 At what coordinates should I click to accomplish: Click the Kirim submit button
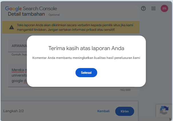tap(125, 111)
